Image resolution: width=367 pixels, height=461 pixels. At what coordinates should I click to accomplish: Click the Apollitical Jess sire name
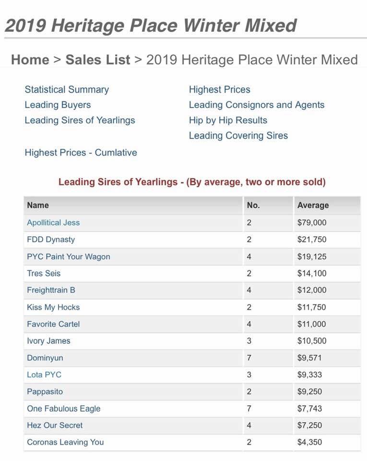coord(53,223)
